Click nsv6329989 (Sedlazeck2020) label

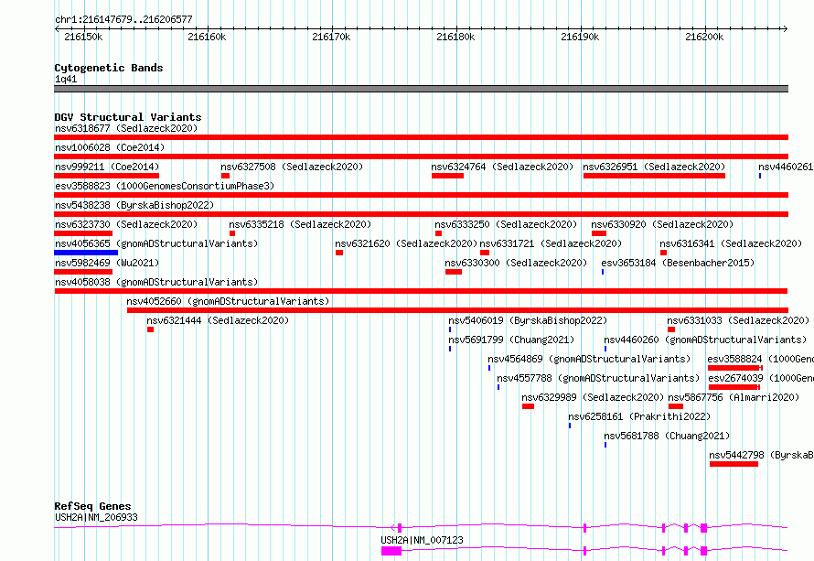point(593,397)
